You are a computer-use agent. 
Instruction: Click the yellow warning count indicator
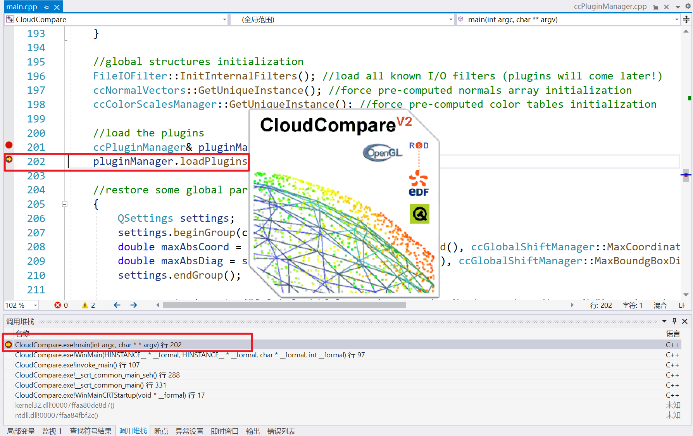coord(88,305)
